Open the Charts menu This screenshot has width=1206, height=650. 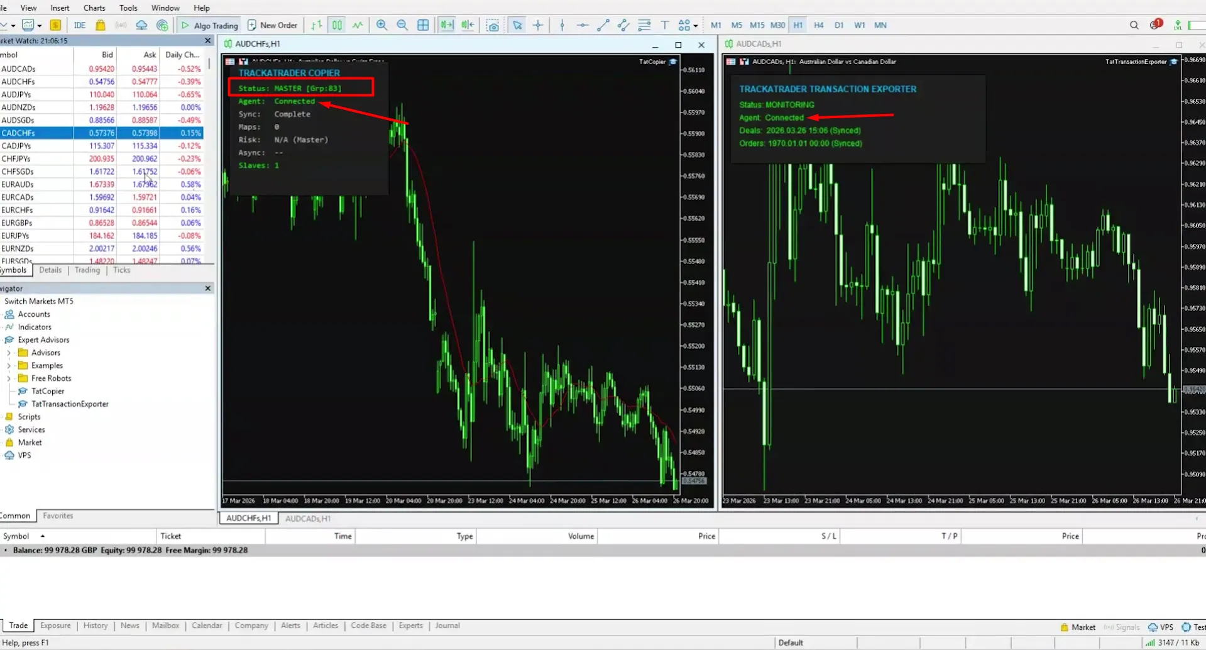click(94, 8)
